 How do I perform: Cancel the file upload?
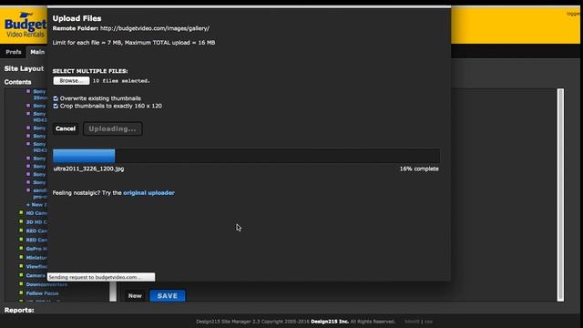[66, 128]
